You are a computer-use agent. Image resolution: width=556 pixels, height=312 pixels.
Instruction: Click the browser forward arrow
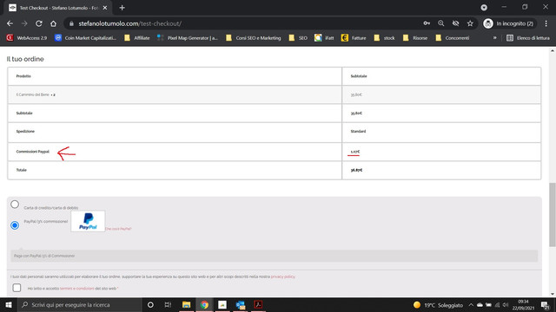[x=24, y=23]
